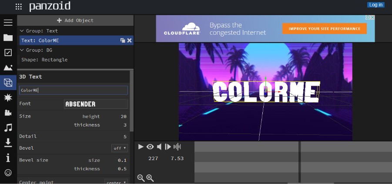
Task: Open the Font ABSENDER selector
Action: pos(96,104)
